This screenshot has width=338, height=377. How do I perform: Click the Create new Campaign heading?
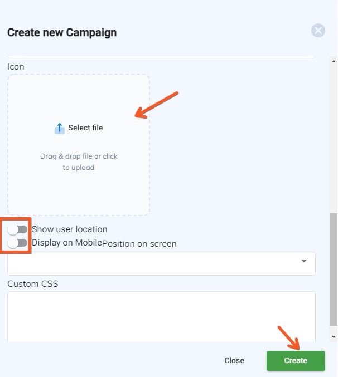tap(62, 33)
